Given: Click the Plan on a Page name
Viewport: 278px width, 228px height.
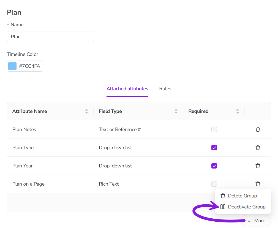Looking at the screenshot, I should [x=28, y=184].
